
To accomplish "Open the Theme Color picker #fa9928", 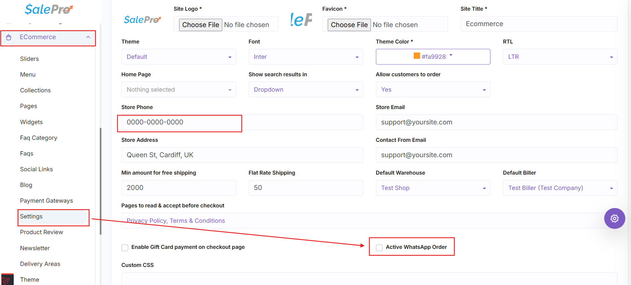I will click(433, 57).
